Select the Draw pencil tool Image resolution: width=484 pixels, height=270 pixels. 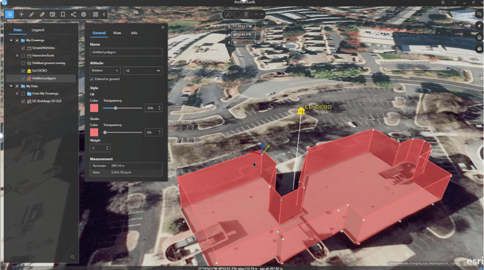[x=32, y=14]
